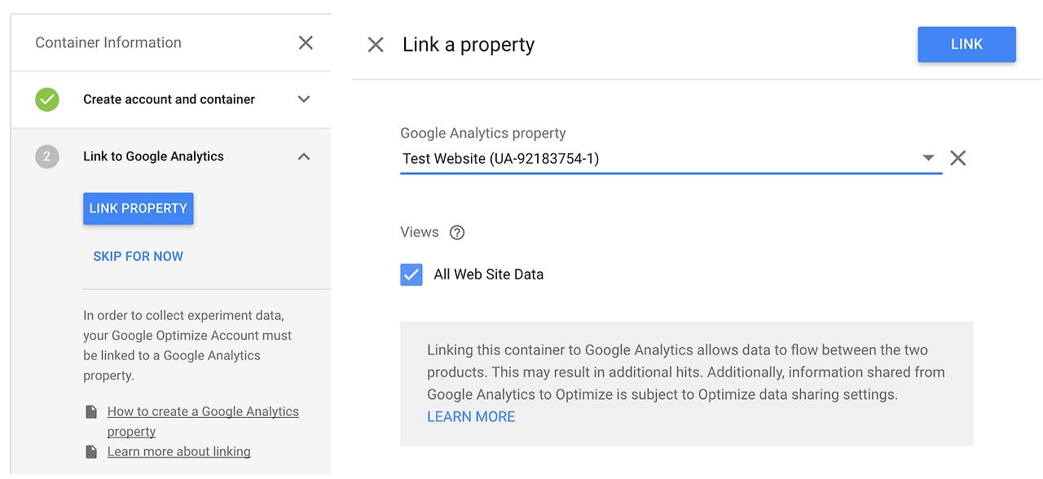This screenshot has width=1043, height=479.
Task: Clear the selected Google Analytics property
Action: [958, 158]
